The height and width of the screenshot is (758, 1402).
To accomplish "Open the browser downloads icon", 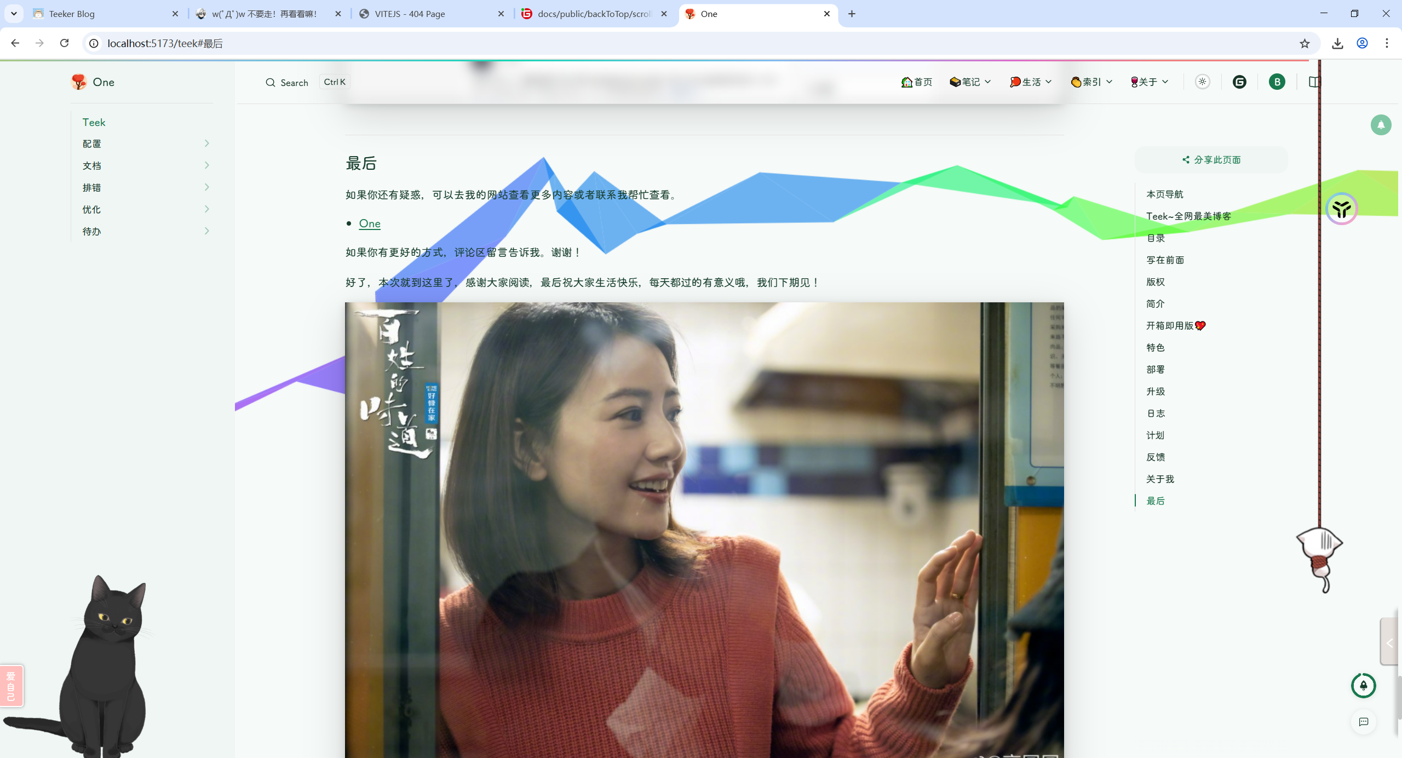I will (1337, 43).
